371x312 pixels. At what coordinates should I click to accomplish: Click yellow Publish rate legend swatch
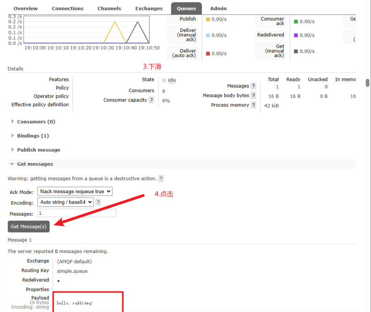[x=208, y=19]
